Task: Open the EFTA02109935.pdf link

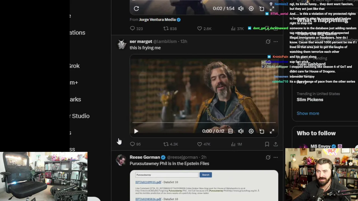Action: click(x=148, y=182)
